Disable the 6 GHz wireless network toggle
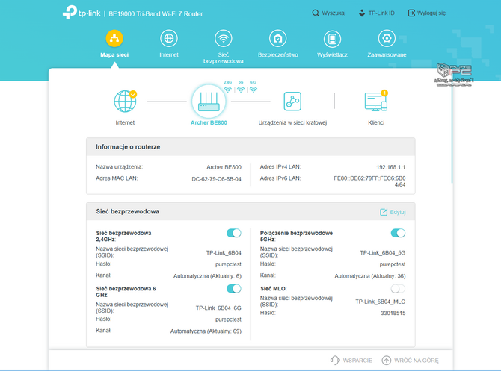Image resolution: width=501 pixels, height=371 pixels. [x=234, y=289]
